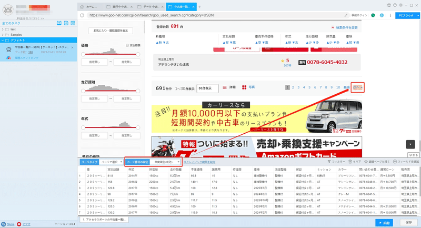Switch to 写真 grid view icon
The image size is (421, 228).
point(244,87)
